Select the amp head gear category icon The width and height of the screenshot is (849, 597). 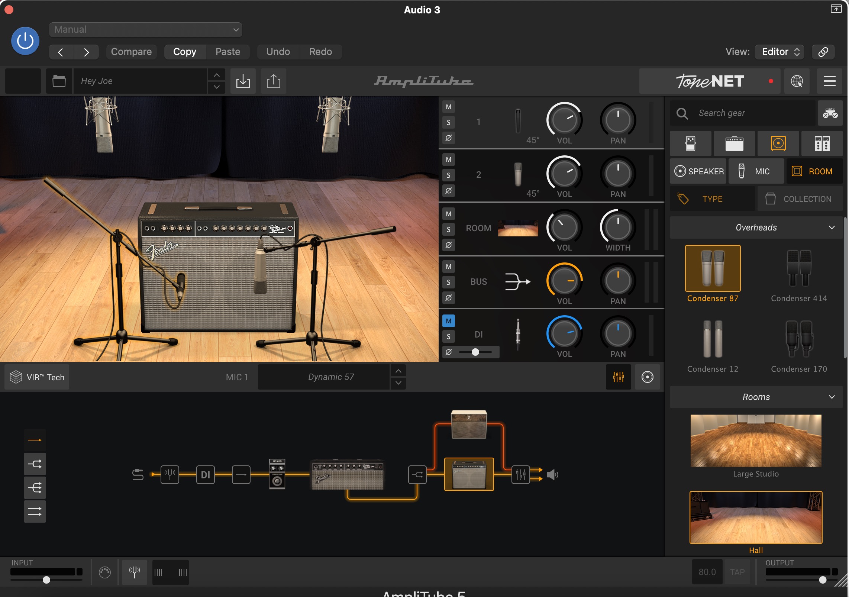(735, 143)
